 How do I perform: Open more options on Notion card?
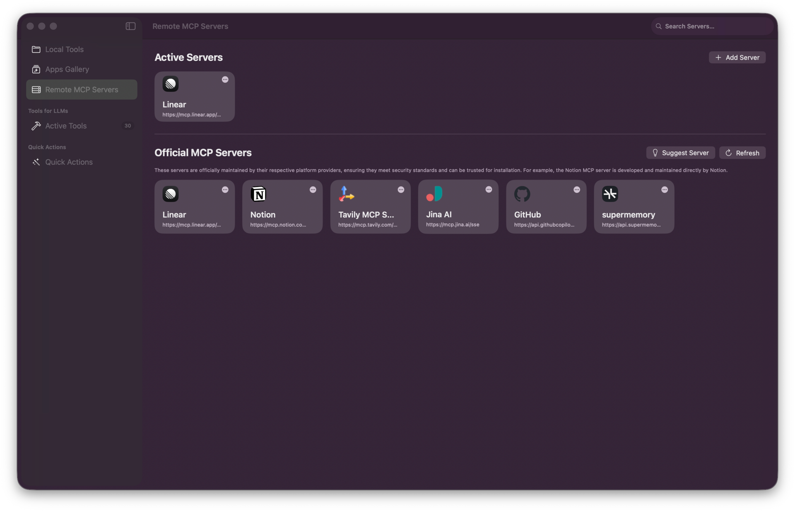point(313,190)
